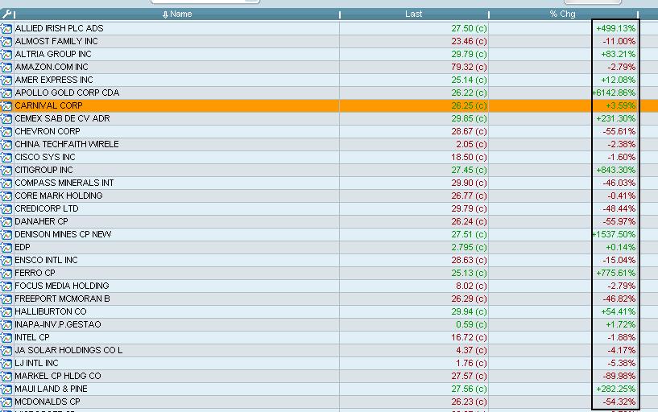
Task: Select the highlighted CARNIVAL CORP name
Action: click(48, 105)
